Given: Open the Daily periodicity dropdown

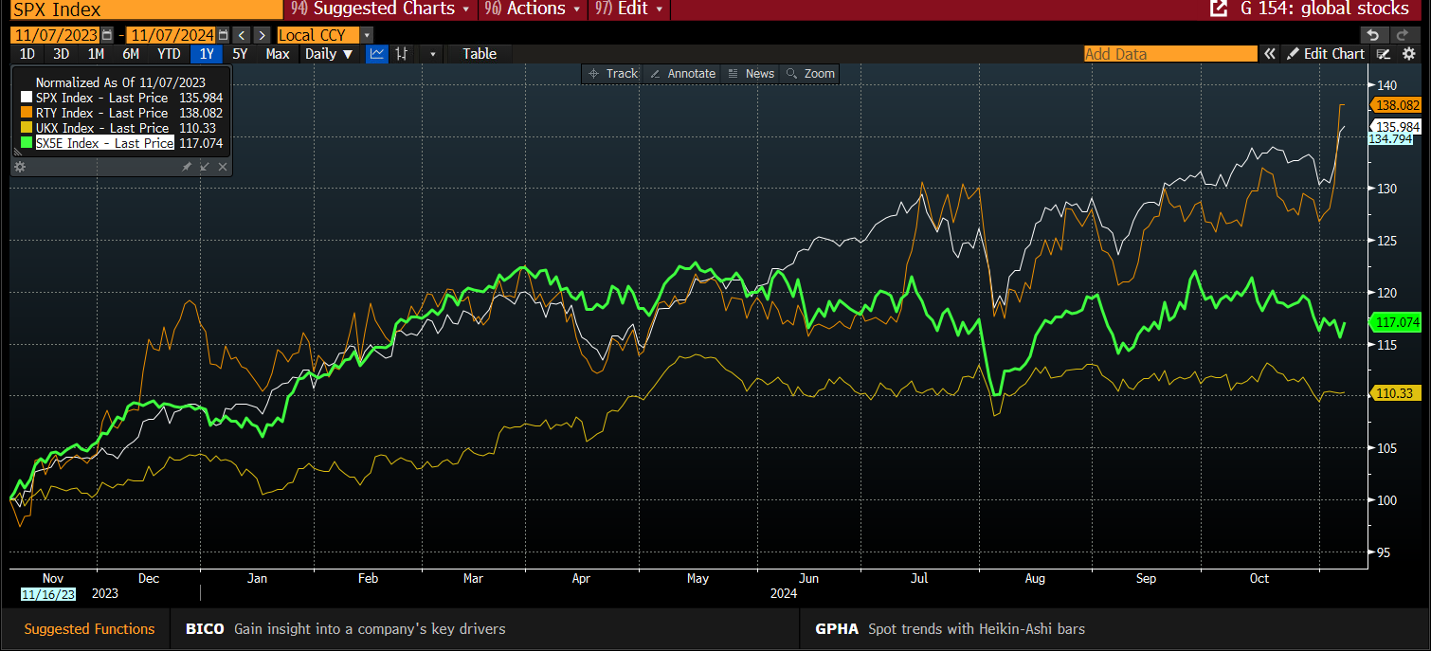Looking at the screenshot, I should (x=329, y=54).
